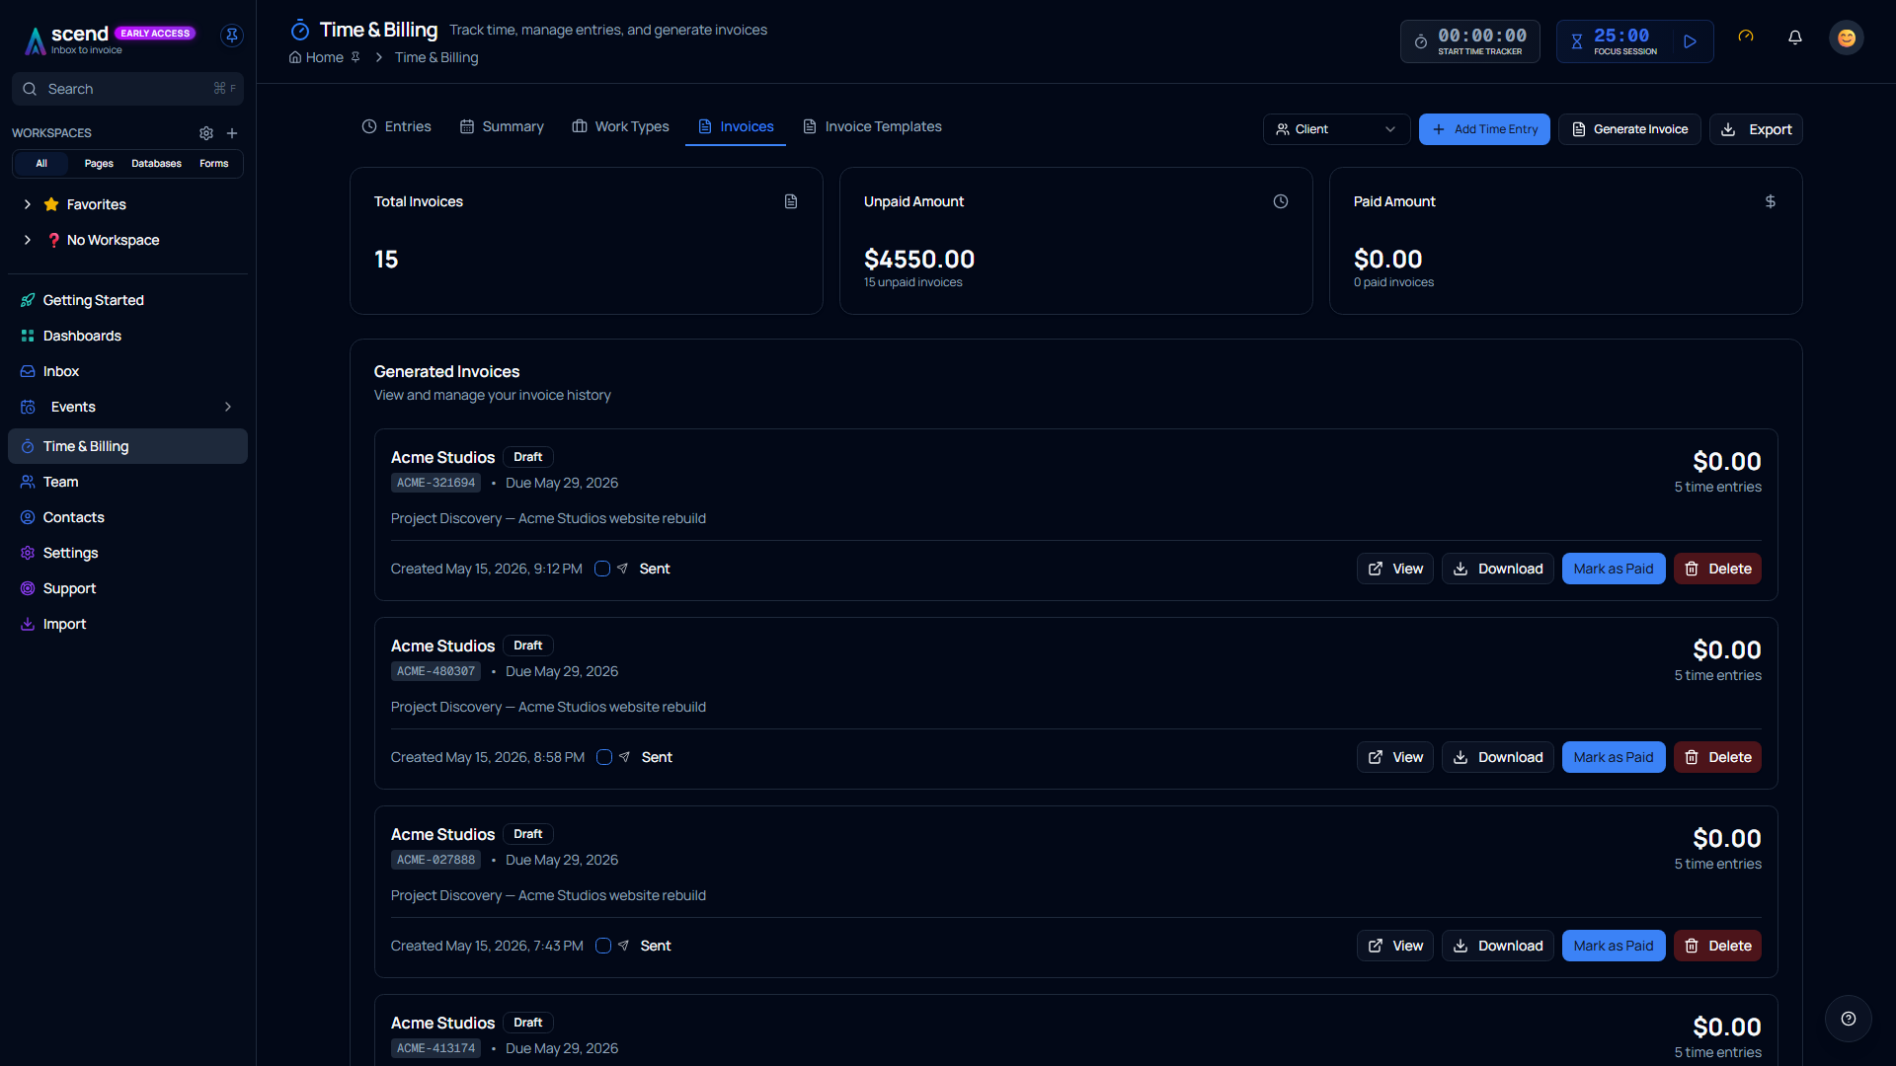Click the Total Invoices document icon

[x=791, y=201]
